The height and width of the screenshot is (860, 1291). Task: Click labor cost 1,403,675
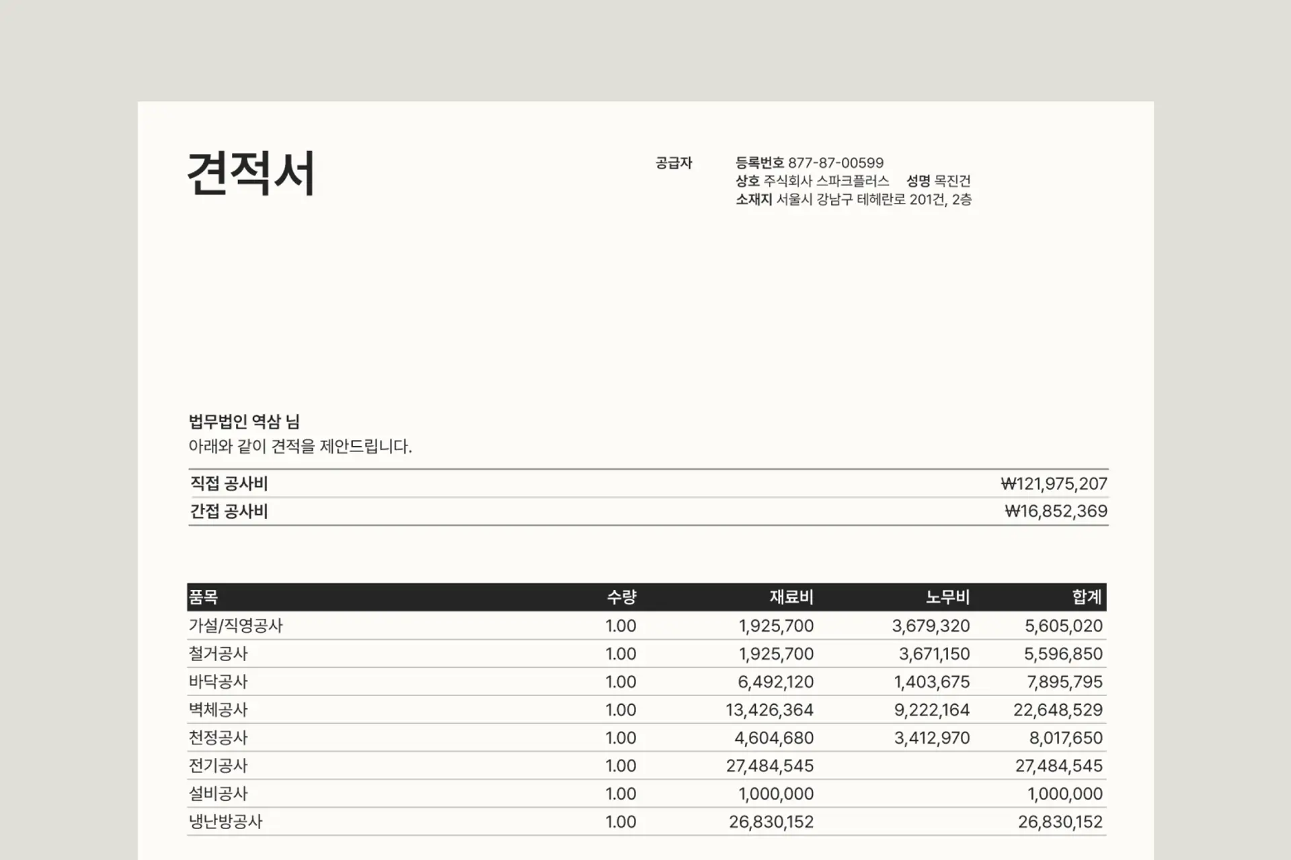932,682
